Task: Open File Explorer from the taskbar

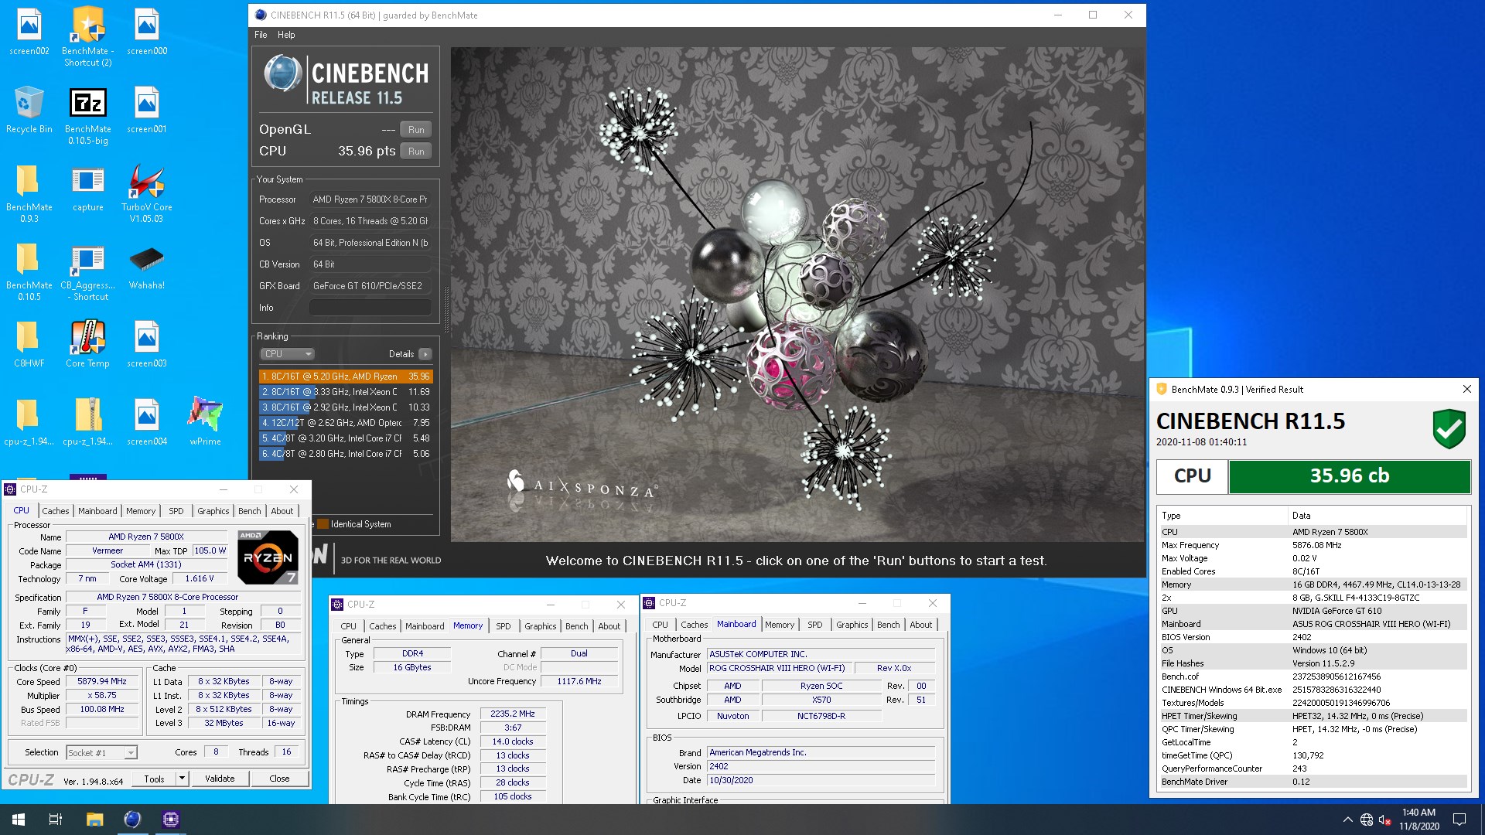Action: tap(94, 820)
